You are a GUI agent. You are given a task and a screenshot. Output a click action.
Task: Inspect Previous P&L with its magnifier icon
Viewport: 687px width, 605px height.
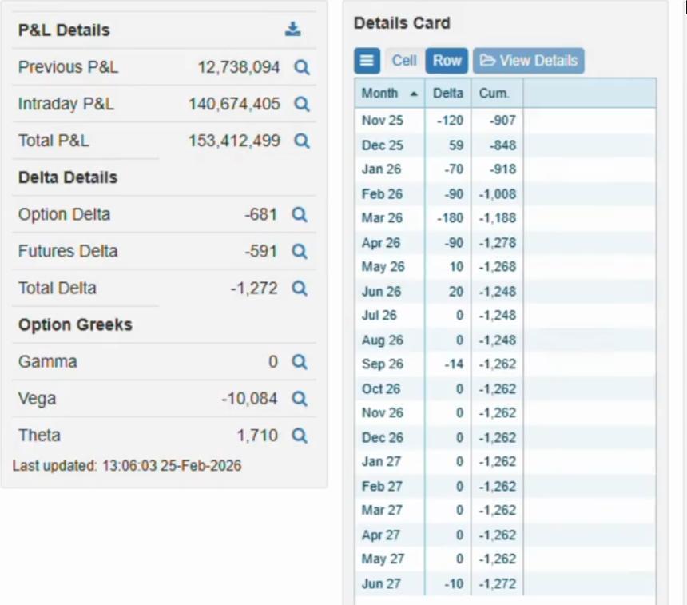coord(301,67)
